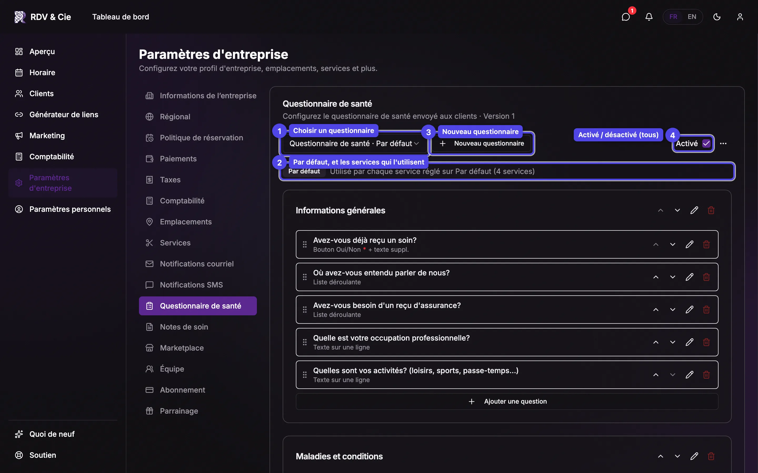Open Marketing in the sidebar
The image size is (758, 473).
coord(63,135)
